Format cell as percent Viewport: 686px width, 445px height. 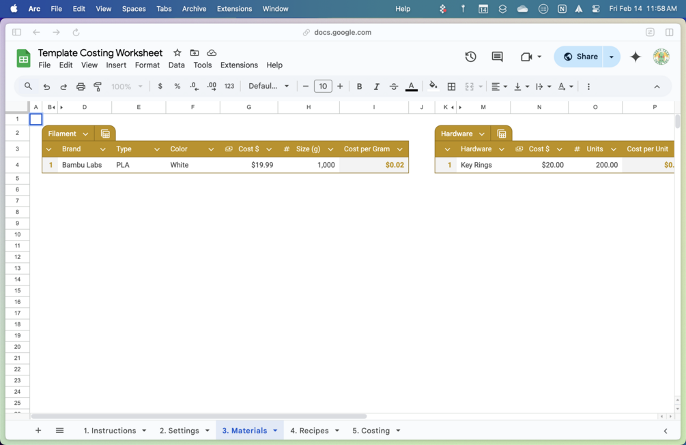pyautogui.click(x=177, y=87)
